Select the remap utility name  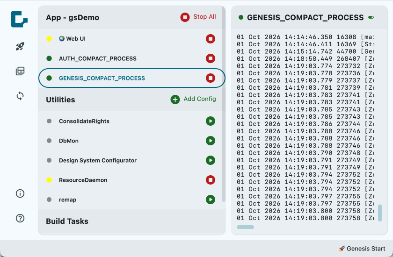coord(68,200)
